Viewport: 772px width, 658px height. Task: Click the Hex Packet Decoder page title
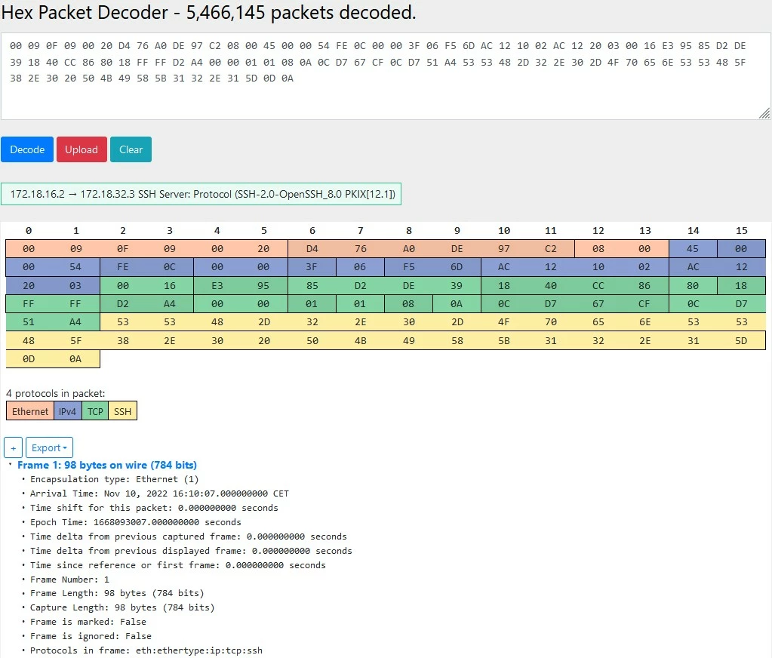pyautogui.click(x=209, y=12)
